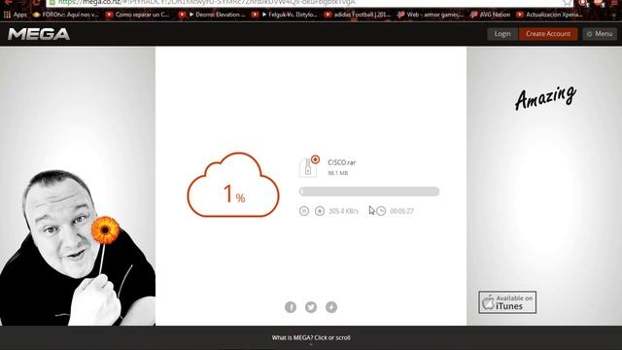Click the 98.1 MB file size
This screenshot has height=350, width=622.
337,173
